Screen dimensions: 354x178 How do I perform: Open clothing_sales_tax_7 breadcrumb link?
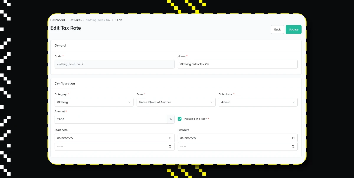[99, 20]
